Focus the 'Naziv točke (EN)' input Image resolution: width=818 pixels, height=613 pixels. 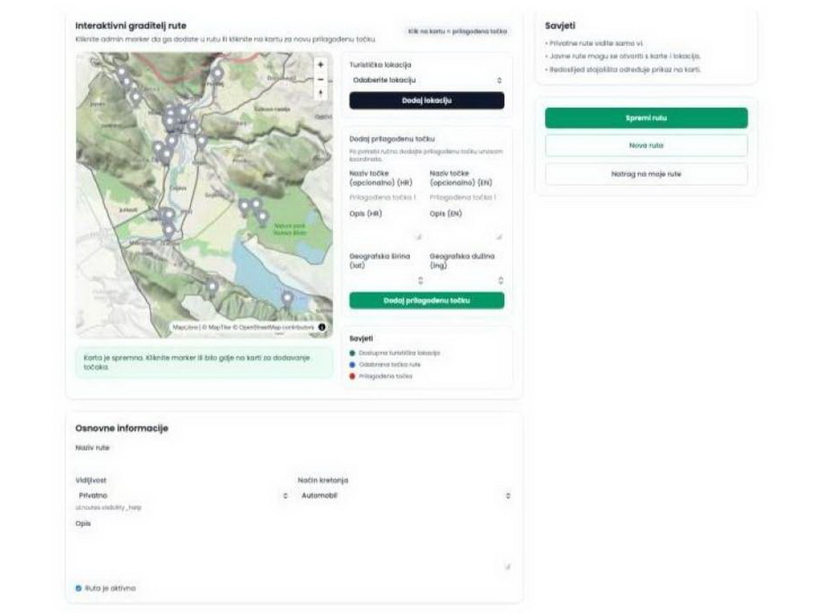pos(467,198)
